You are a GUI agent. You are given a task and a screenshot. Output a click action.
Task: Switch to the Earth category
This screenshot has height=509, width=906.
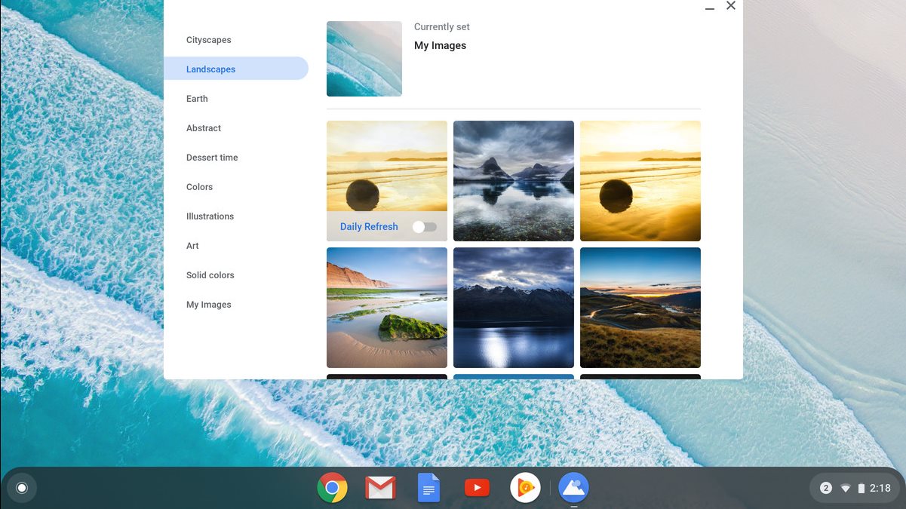click(197, 99)
